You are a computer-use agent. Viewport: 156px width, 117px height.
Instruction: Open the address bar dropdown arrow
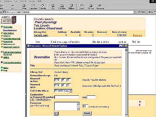pyautogui.click(x=134, y=12)
